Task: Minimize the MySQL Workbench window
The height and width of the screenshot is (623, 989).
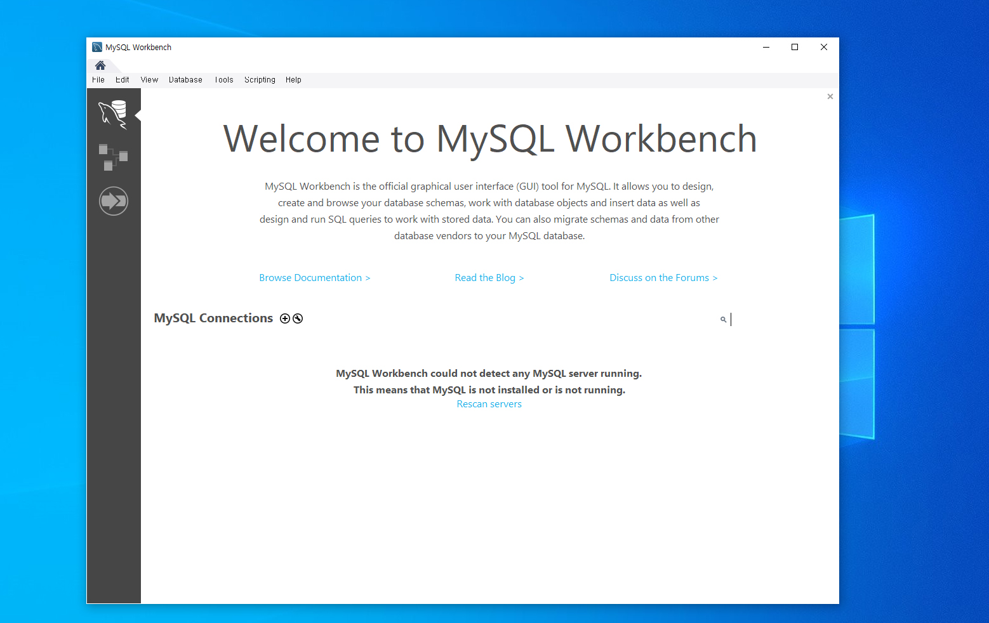Action: click(x=766, y=47)
